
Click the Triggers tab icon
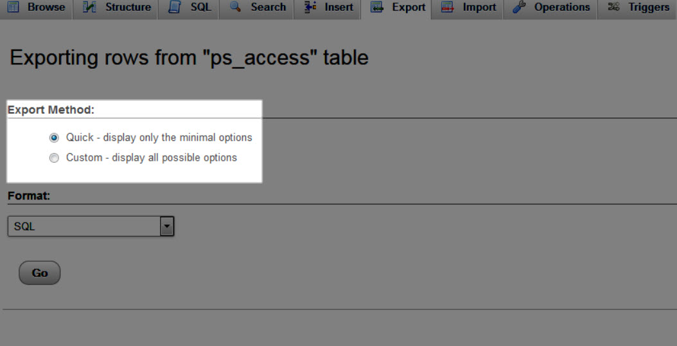[613, 8]
